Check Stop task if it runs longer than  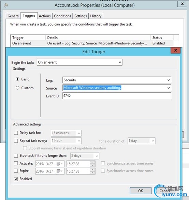tap(16, 156)
